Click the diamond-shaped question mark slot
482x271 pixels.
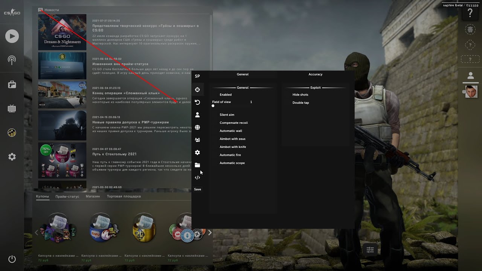(470, 45)
